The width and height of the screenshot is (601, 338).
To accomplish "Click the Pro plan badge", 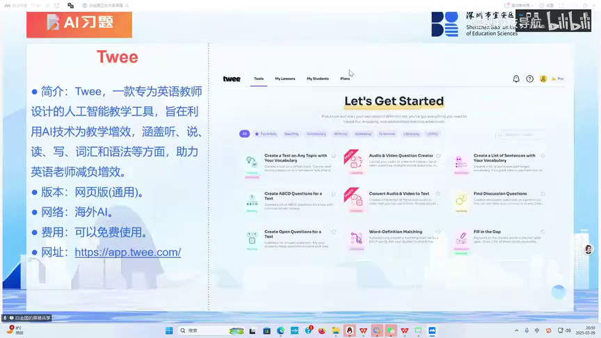I will coord(558,79).
